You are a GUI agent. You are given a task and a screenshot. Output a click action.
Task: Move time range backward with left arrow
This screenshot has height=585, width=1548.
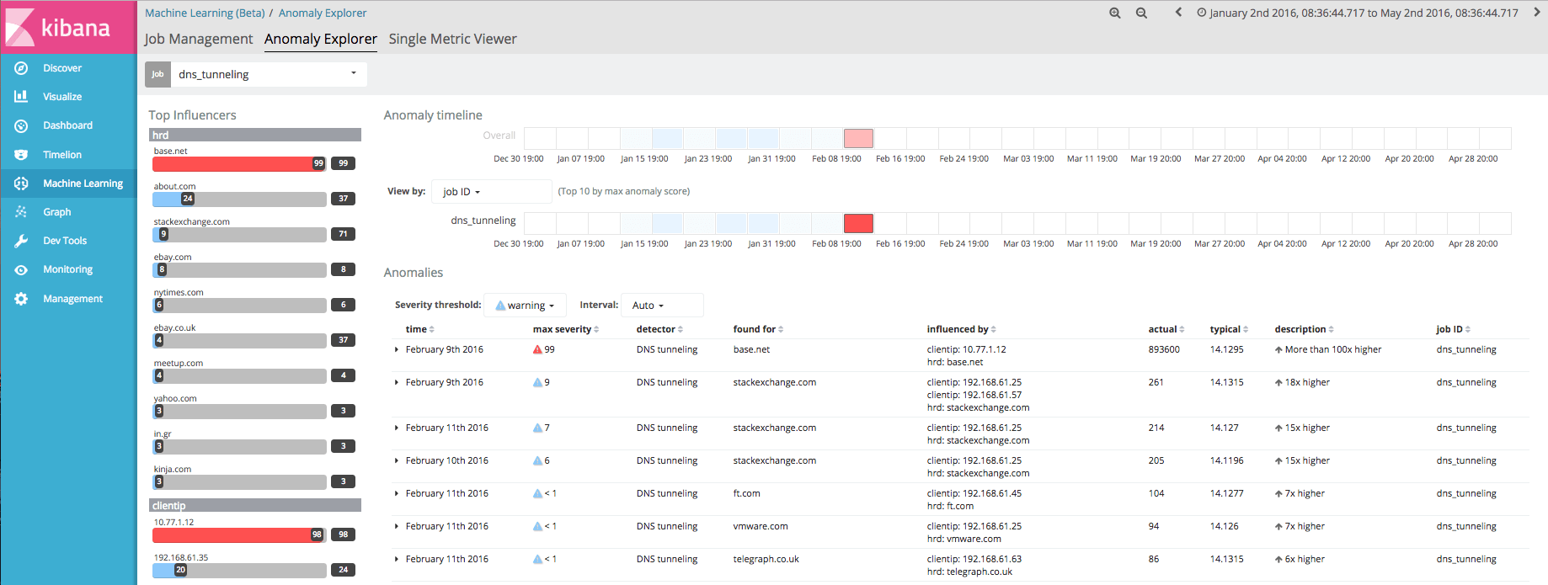1178,13
